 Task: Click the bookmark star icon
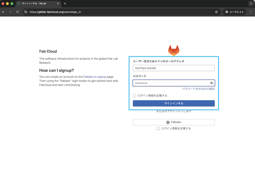click(216, 12)
